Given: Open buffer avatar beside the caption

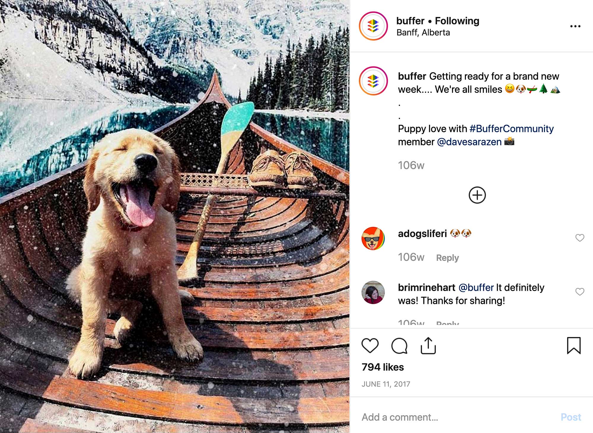Looking at the screenshot, I should pyautogui.click(x=373, y=81).
